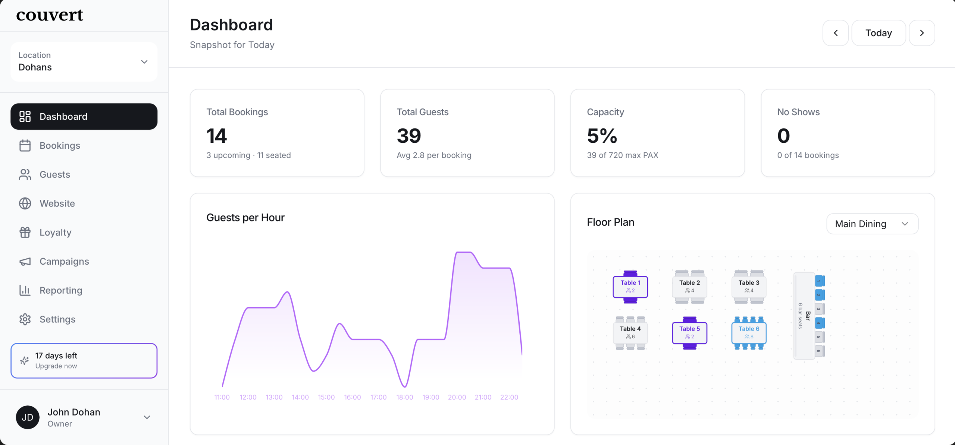Image resolution: width=955 pixels, height=445 pixels.
Task: Open Website using the globe icon
Action: (25, 203)
